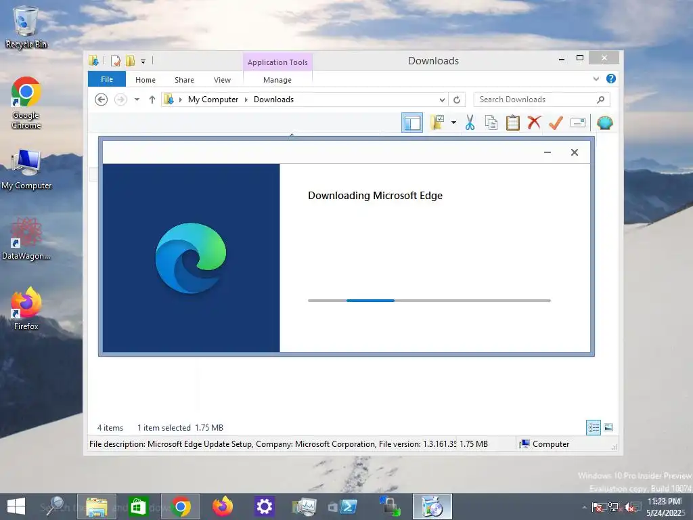Viewport: 693px width, 520px height.
Task: Open Recycle Bin on the desktop
Action: point(26,27)
